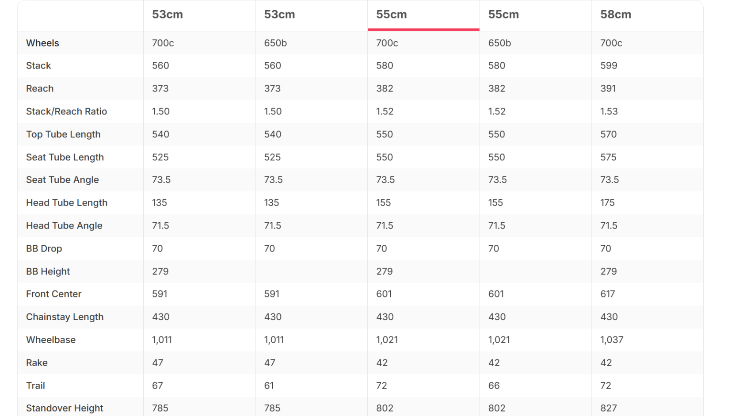The width and height of the screenshot is (739, 416).
Task: Select the first 53cm column header
Action: (x=168, y=15)
